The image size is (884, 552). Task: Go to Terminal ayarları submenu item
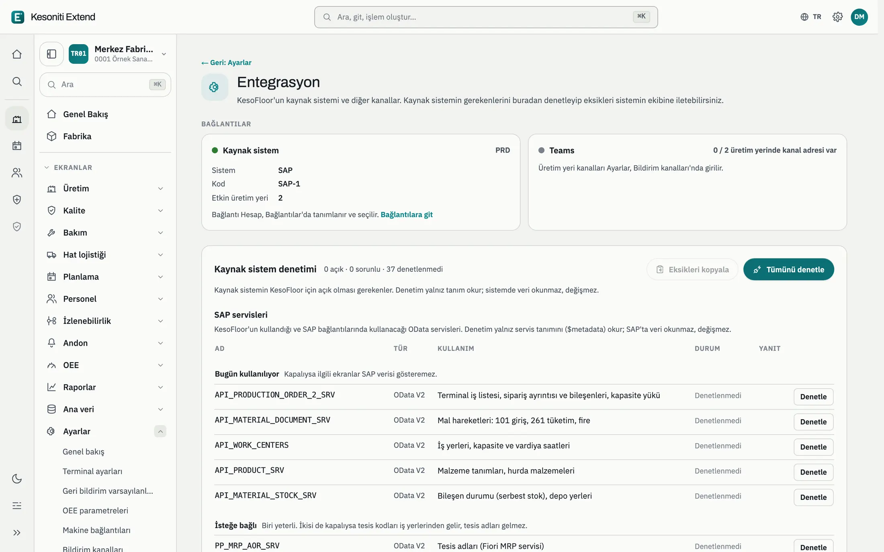pyautogui.click(x=92, y=471)
